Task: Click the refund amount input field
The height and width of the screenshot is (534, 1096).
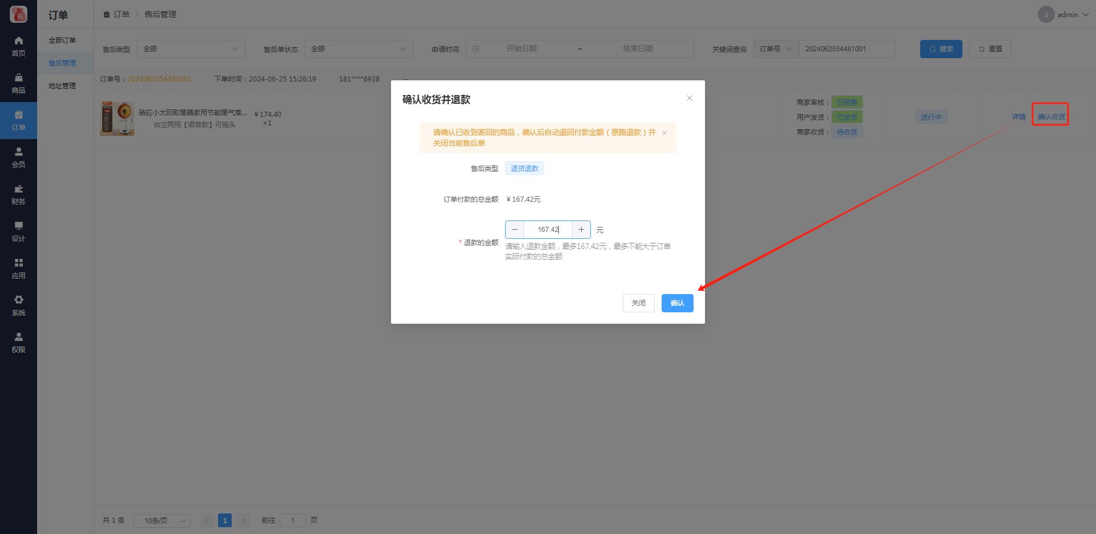Action: point(548,230)
